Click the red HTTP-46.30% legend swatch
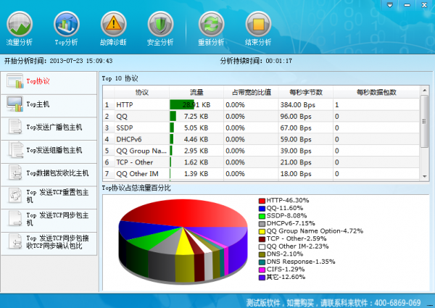This screenshot has height=308, width=435. pyautogui.click(x=262, y=201)
